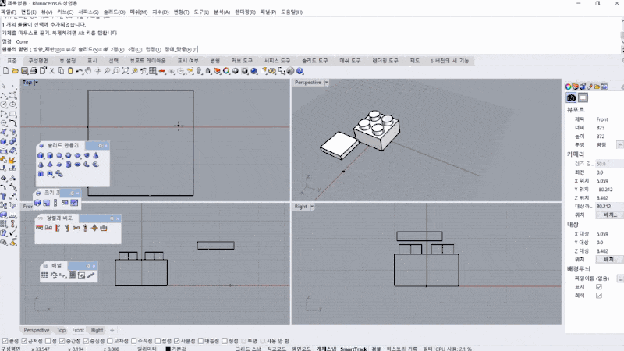Screen dimensions: 624x351
Task: Click the align-center icon in align palette
Action: point(94,228)
